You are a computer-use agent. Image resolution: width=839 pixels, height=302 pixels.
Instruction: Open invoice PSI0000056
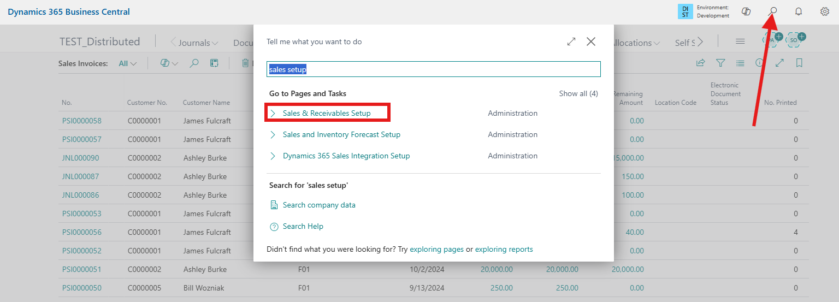(x=82, y=232)
